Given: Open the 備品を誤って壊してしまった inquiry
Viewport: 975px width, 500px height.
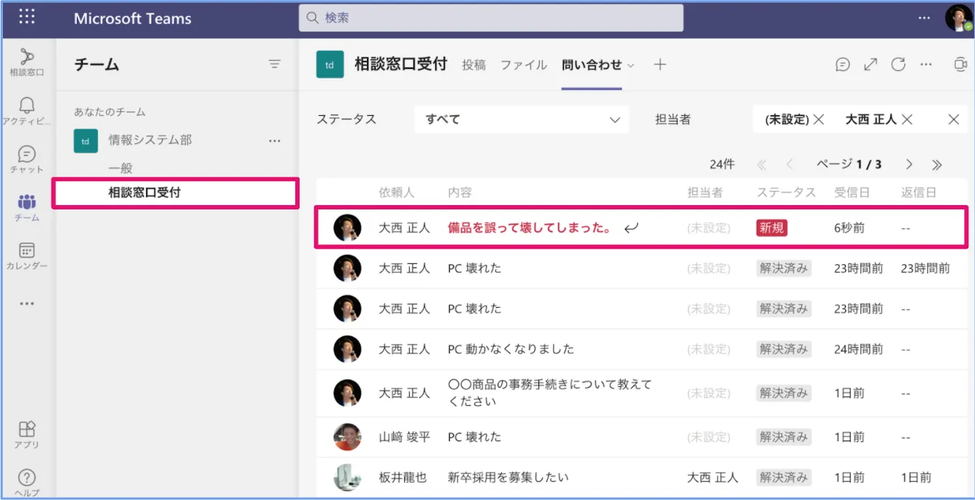Looking at the screenshot, I should point(530,228).
